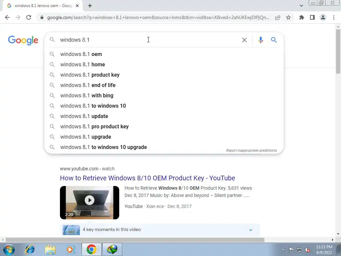Click the scroll-down arrow of the page scrollbar
The width and height of the screenshot is (341, 256).
point(338,234)
